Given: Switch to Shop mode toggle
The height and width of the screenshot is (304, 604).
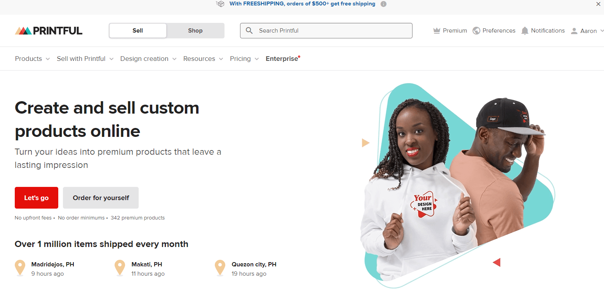Looking at the screenshot, I should [195, 31].
